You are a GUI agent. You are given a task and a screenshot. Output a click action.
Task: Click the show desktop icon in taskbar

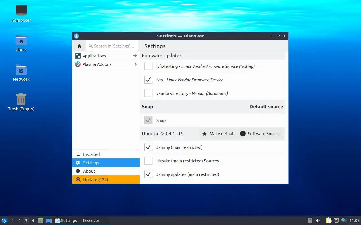click(49, 221)
